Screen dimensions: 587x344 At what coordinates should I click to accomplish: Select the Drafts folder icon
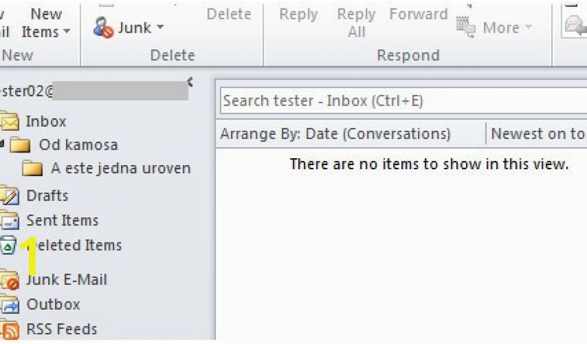pos(9,196)
